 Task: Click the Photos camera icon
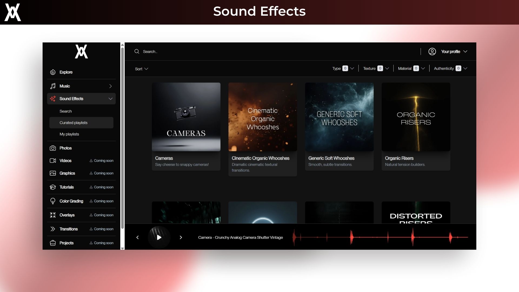tap(53, 148)
